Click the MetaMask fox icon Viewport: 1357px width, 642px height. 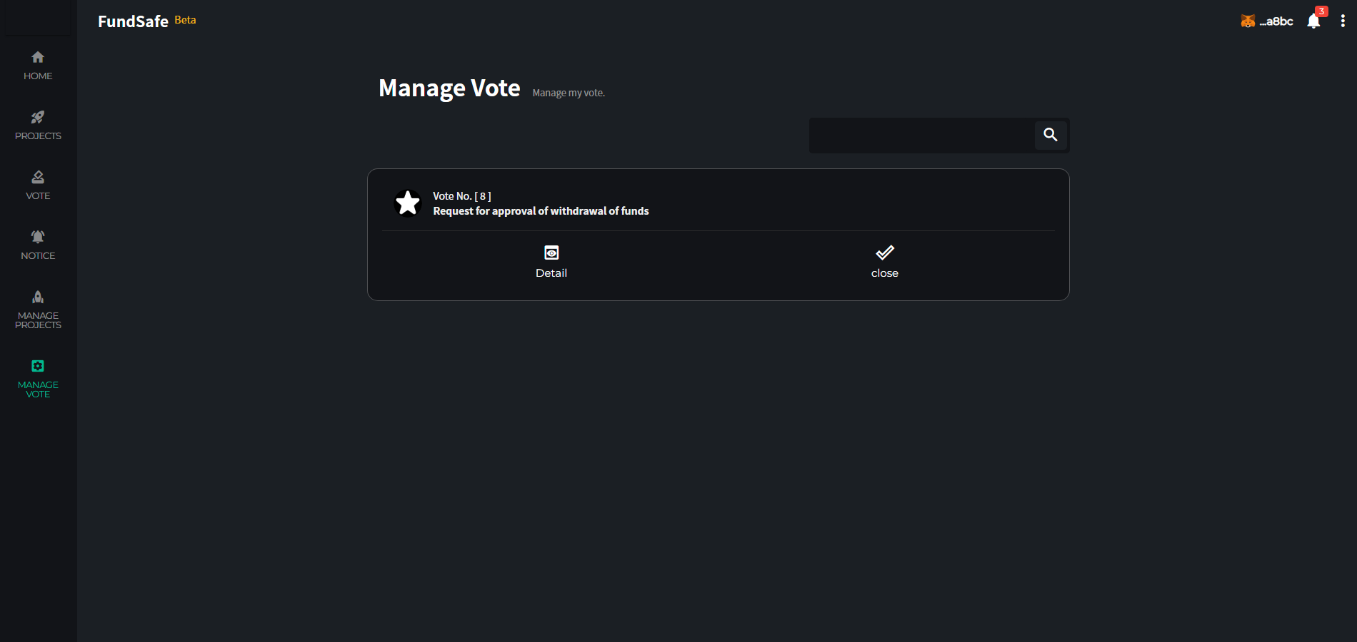1248,21
